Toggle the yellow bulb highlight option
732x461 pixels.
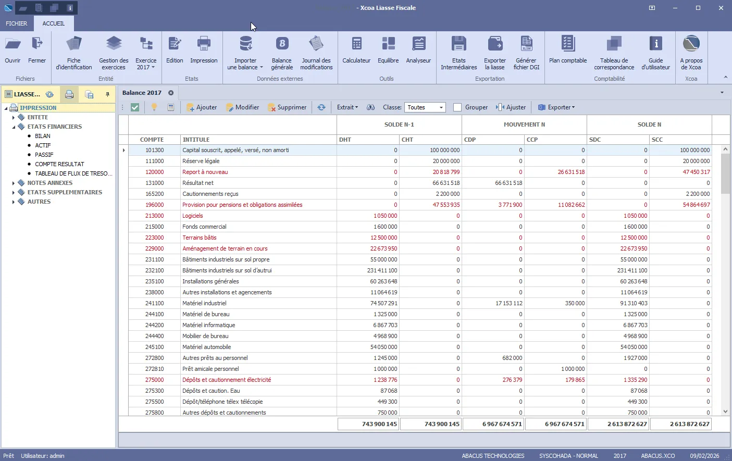pos(154,107)
